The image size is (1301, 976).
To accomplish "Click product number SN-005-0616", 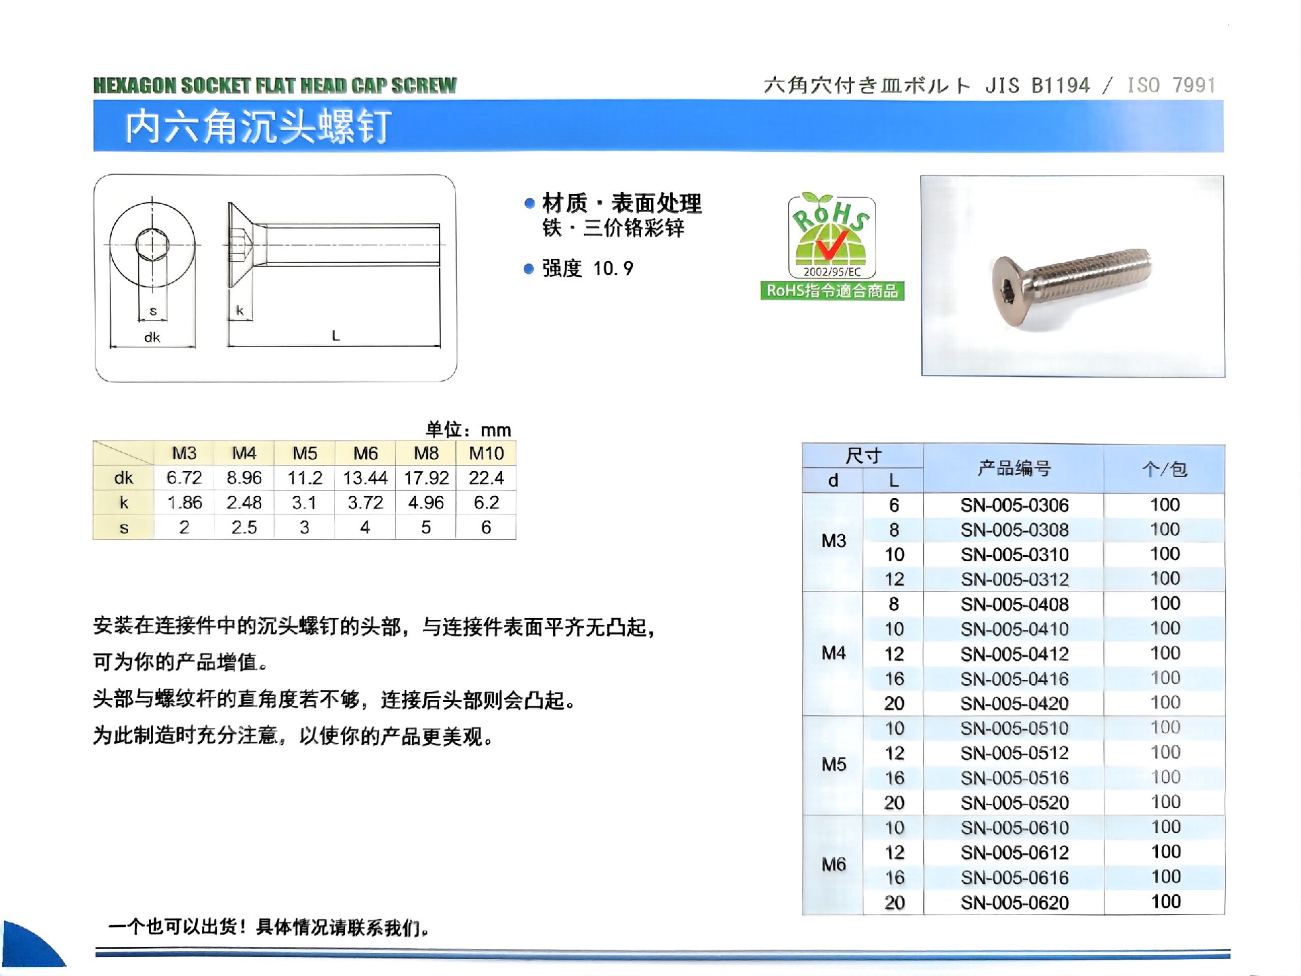I will tap(1014, 878).
